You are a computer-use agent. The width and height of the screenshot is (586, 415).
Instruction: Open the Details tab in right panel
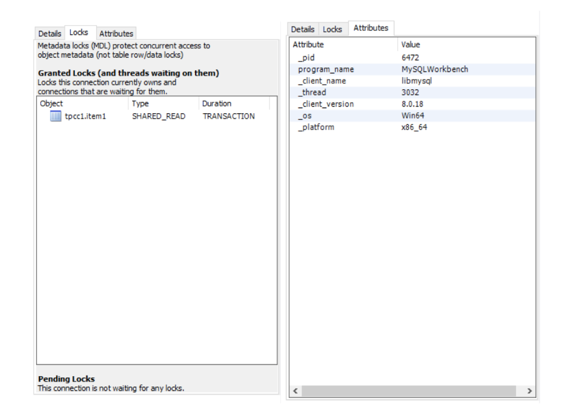pyautogui.click(x=303, y=29)
